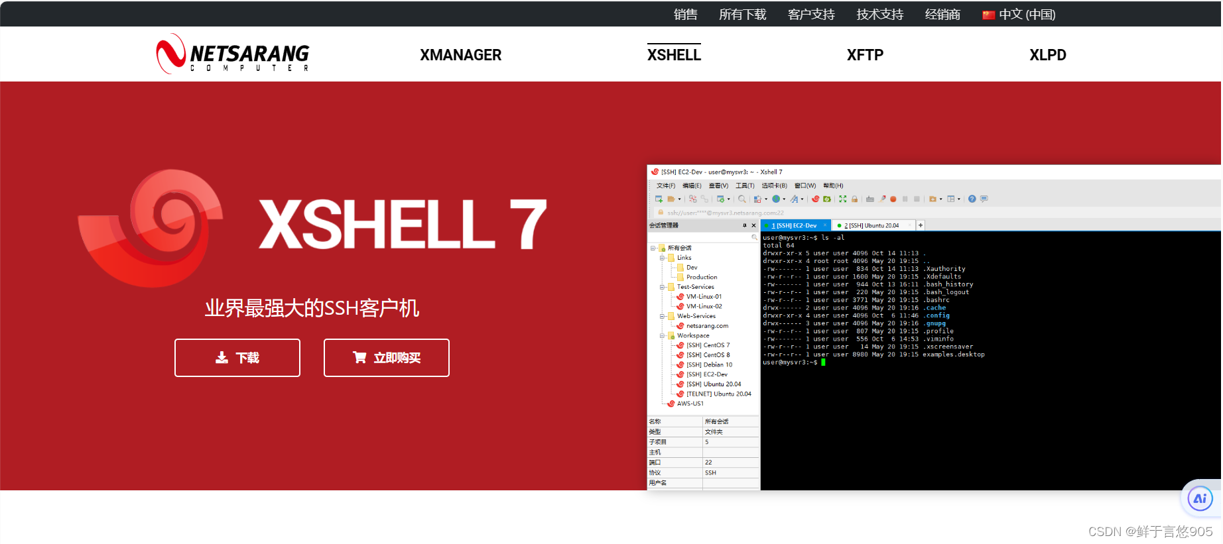1223x544 pixels.
Task: Click the Disconnect toolbar icon
Action: click(692, 199)
